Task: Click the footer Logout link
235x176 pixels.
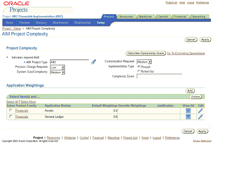Action: [x=157, y=137]
